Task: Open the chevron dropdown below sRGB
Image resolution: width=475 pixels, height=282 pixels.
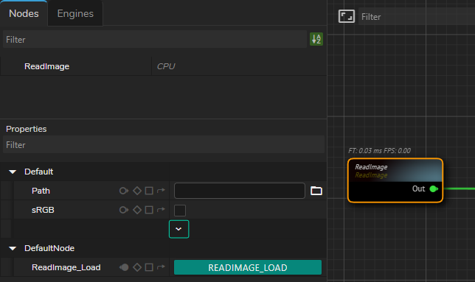Action: tap(178, 229)
